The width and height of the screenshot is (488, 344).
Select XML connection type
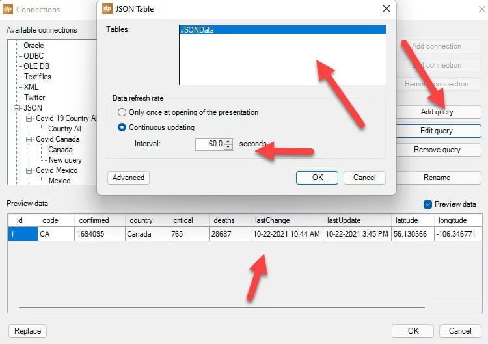[x=31, y=87]
